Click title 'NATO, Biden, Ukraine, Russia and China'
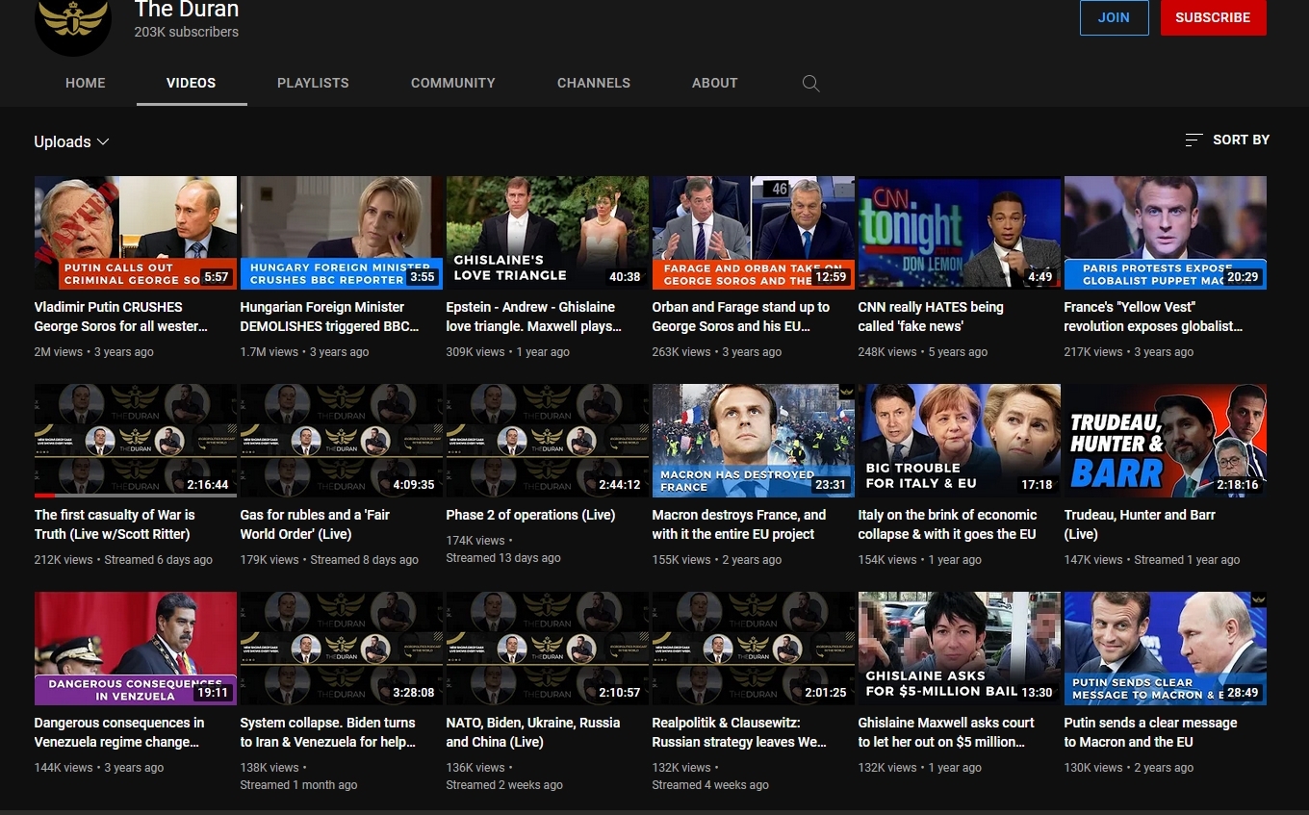 (x=533, y=732)
